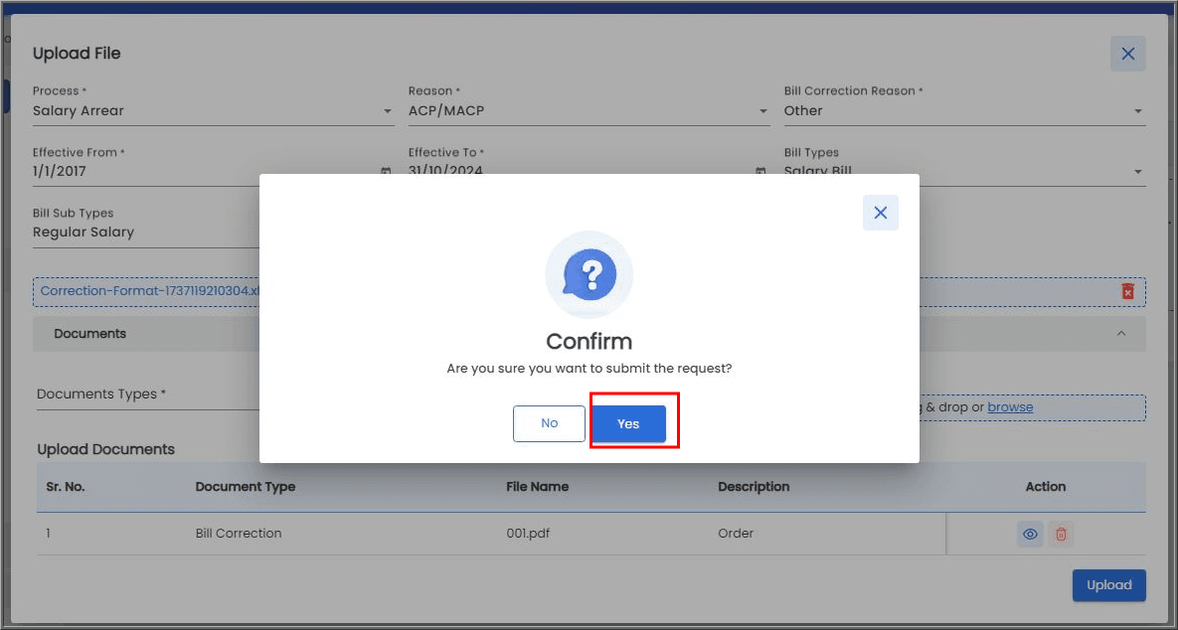View the 001.pdf document with eye icon
Viewport: 1178px width, 630px height.
[x=1031, y=535]
